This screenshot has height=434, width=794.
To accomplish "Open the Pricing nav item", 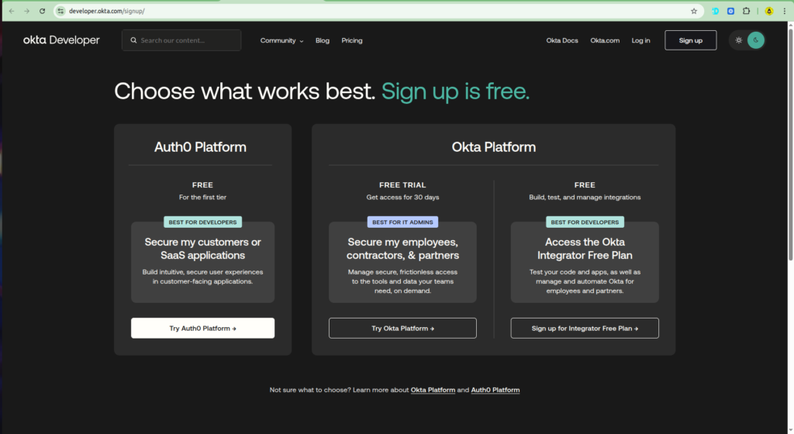I will coord(352,40).
